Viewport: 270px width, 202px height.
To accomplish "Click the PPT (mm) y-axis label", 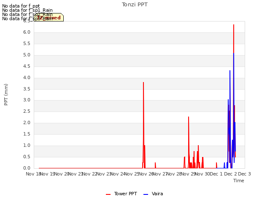I will (x=6, y=94).
